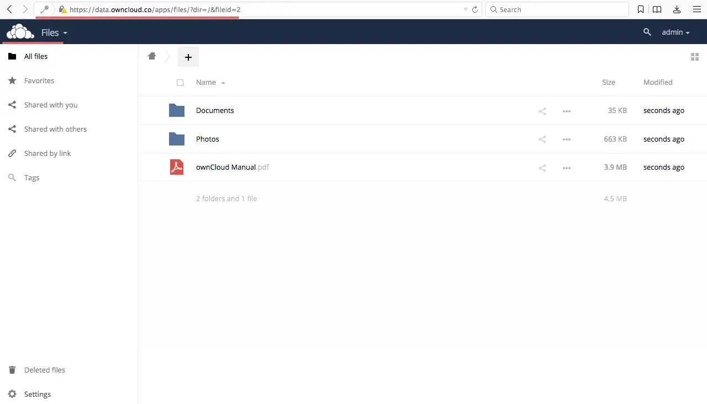Screen dimensions: 707x404
Task: Open the browser reader/library icon
Action: (657, 9)
